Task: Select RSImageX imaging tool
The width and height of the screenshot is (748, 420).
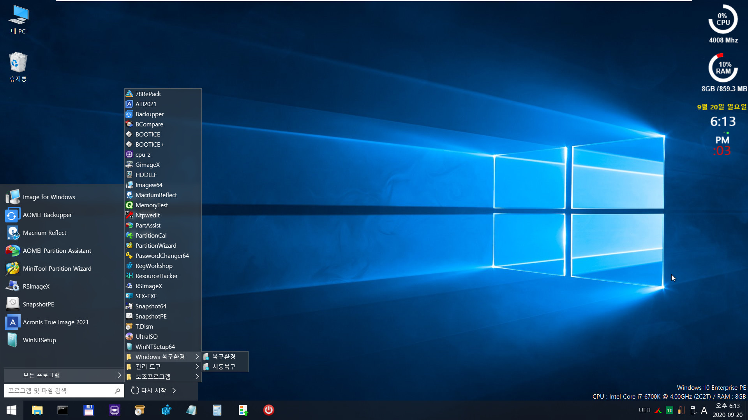Action: coord(148,286)
